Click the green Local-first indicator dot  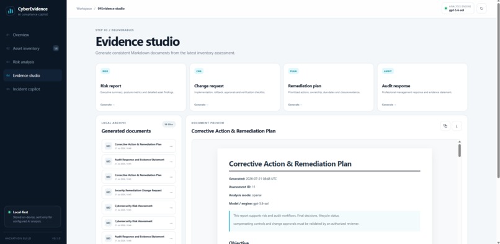[x=9, y=212]
